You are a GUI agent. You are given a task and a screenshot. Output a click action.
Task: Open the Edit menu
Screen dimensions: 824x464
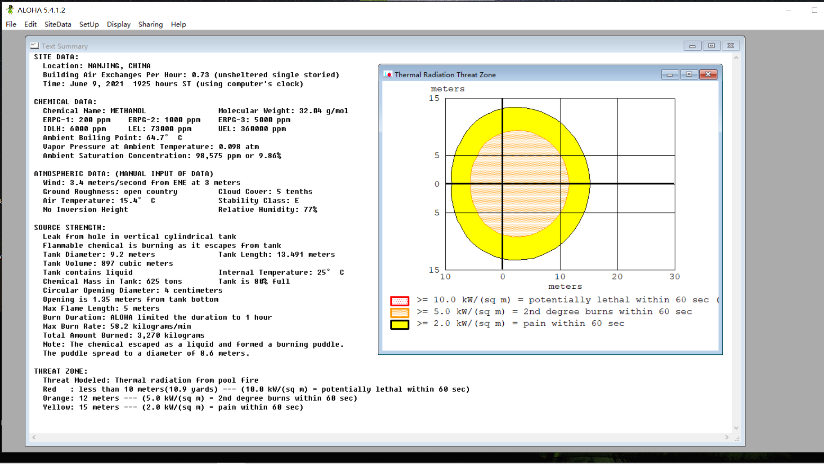(x=31, y=24)
